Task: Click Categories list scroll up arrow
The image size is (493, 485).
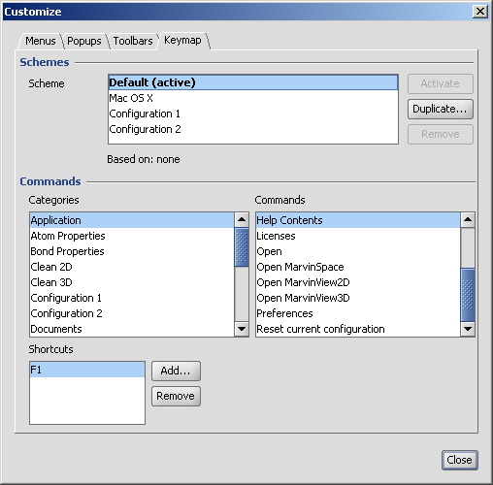Action: tap(242, 220)
